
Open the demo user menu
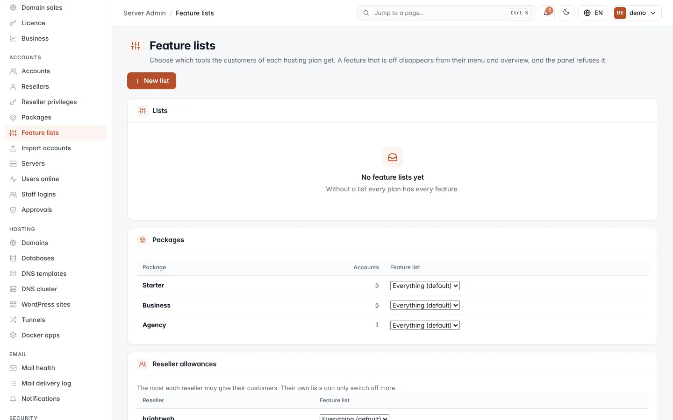pyautogui.click(x=637, y=13)
